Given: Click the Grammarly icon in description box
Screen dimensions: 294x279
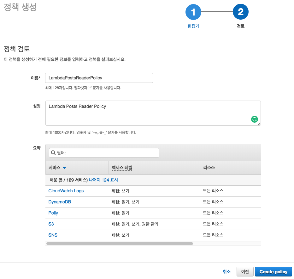Looking at the screenshot, I should [255, 119].
